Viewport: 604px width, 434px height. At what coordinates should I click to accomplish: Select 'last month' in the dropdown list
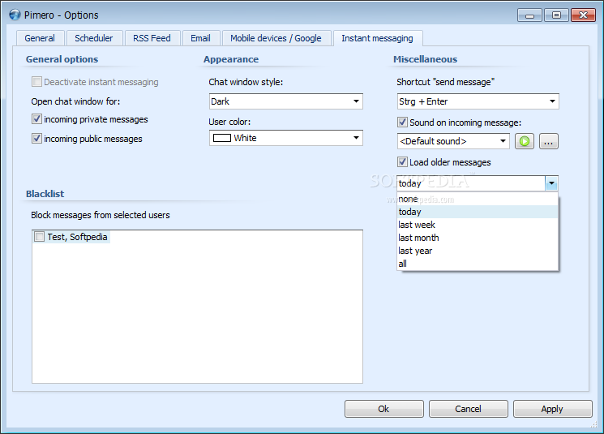click(478, 238)
